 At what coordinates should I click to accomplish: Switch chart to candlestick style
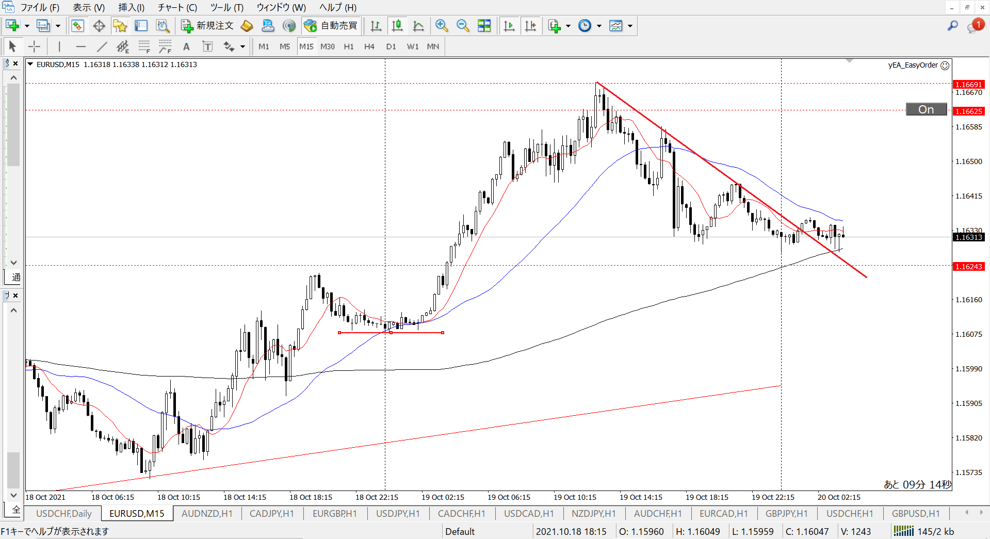pyautogui.click(x=397, y=25)
